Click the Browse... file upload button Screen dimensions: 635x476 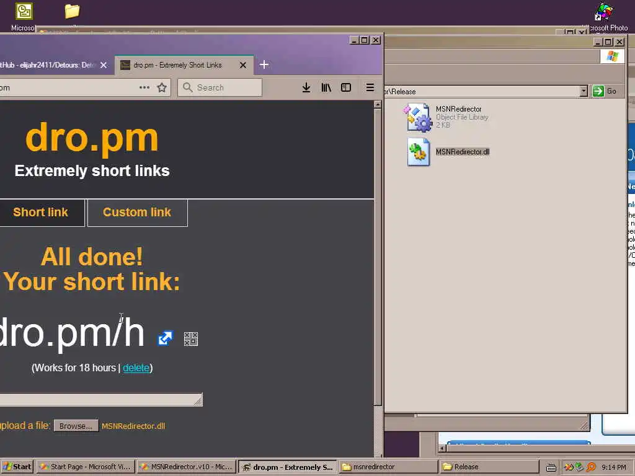click(x=76, y=426)
